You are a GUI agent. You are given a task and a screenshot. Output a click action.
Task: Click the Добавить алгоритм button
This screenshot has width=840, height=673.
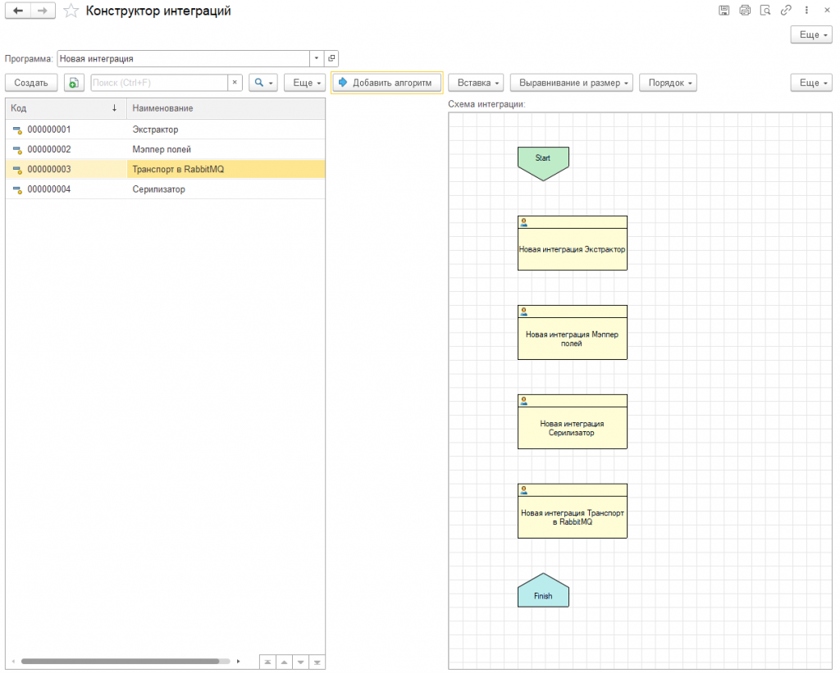[x=387, y=83]
